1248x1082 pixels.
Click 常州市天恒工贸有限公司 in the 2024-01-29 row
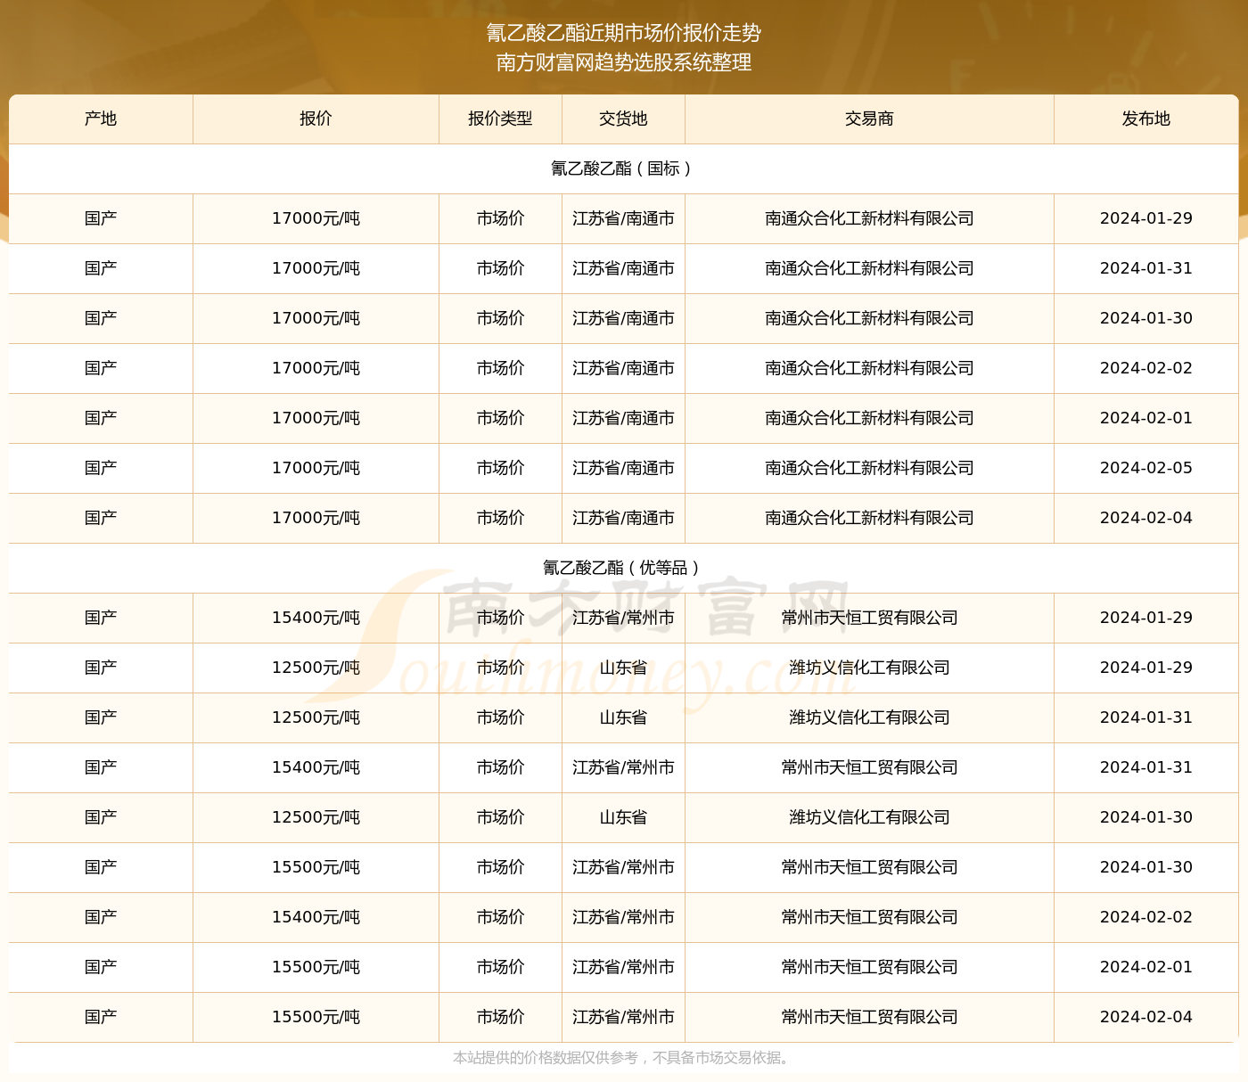(x=869, y=618)
